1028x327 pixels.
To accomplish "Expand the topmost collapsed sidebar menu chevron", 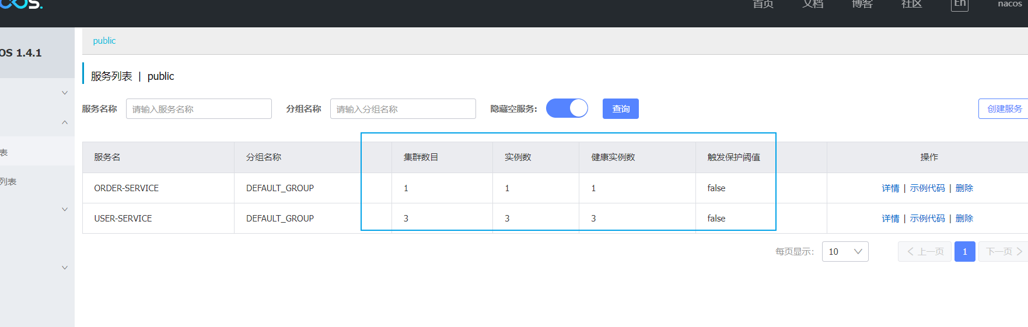I will pos(65,93).
